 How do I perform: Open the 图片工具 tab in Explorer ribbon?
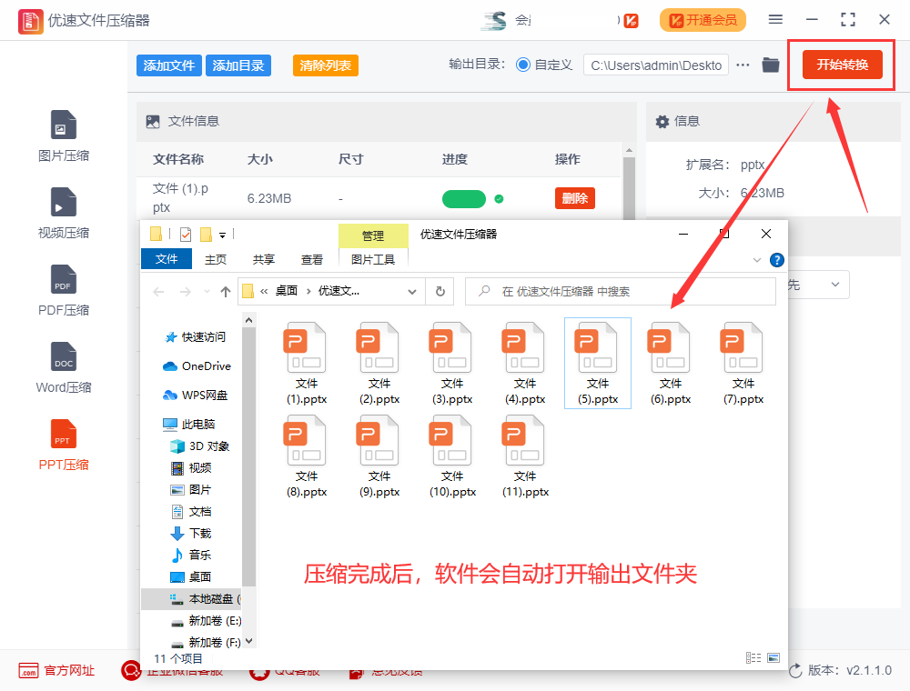373,259
